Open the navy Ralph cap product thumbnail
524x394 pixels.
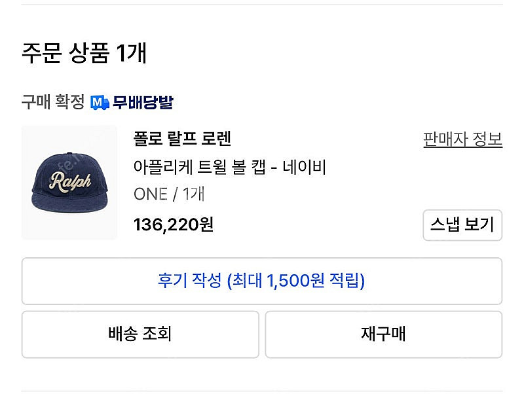click(69, 183)
